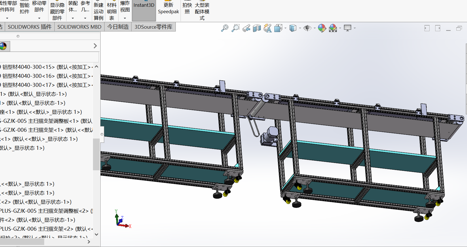
Task: Click the 新建运动算例 new motion study button
Action: (99, 11)
